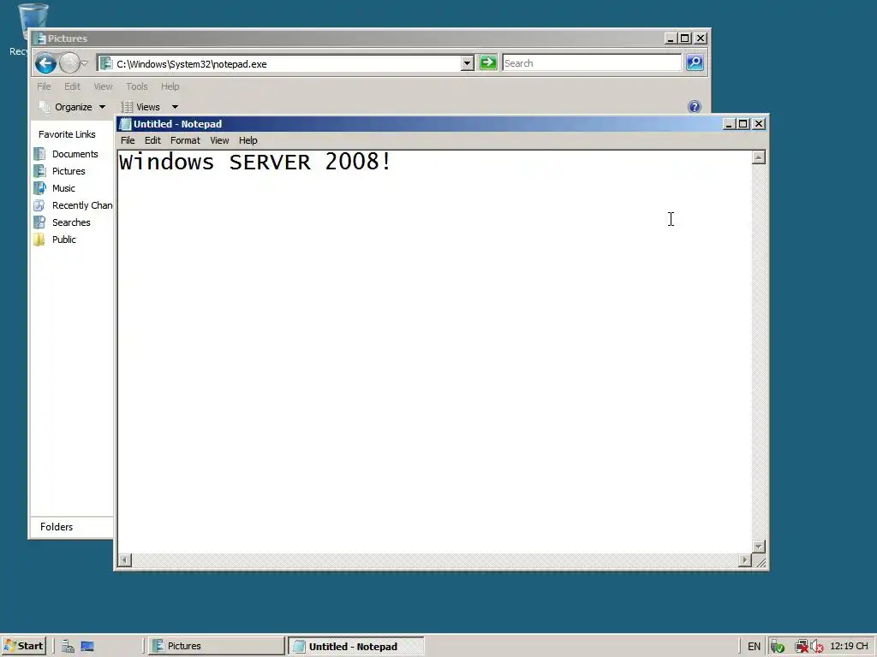
Task: Close the Pictures window
Action: pos(701,38)
